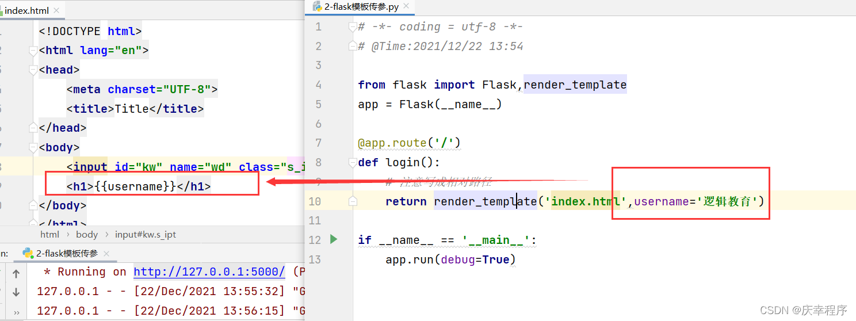
Task: Show more Run toolbar actions via double chevron
Action: [x=16, y=312]
